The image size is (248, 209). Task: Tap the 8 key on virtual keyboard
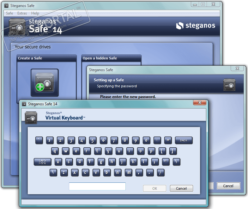[x=125, y=140]
